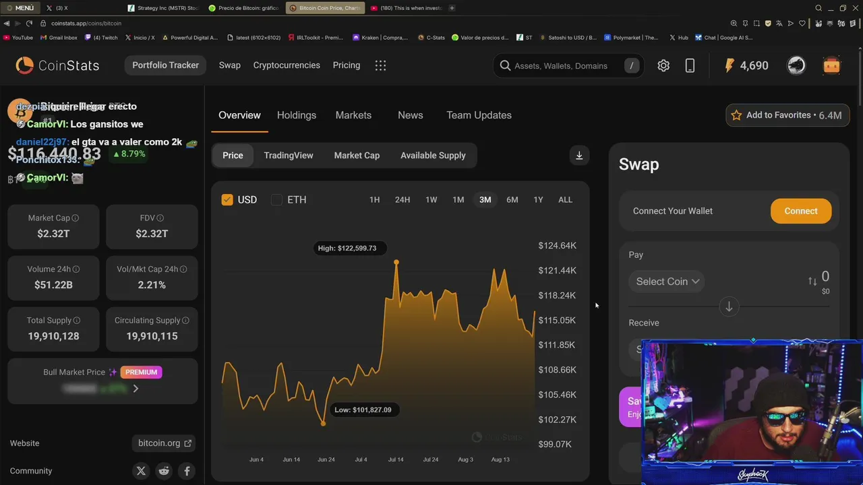Open the YouTube bookmark
The width and height of the screenshot is (863, 485).
click(18, 38)
